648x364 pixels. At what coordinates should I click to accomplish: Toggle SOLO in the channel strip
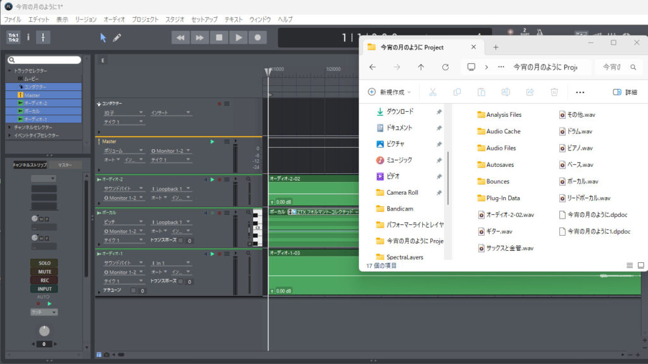point(44,263)
